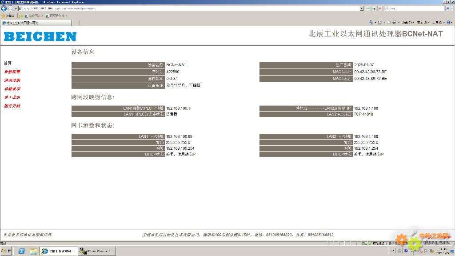Click the BEICHEN logo

coord(40,36)
